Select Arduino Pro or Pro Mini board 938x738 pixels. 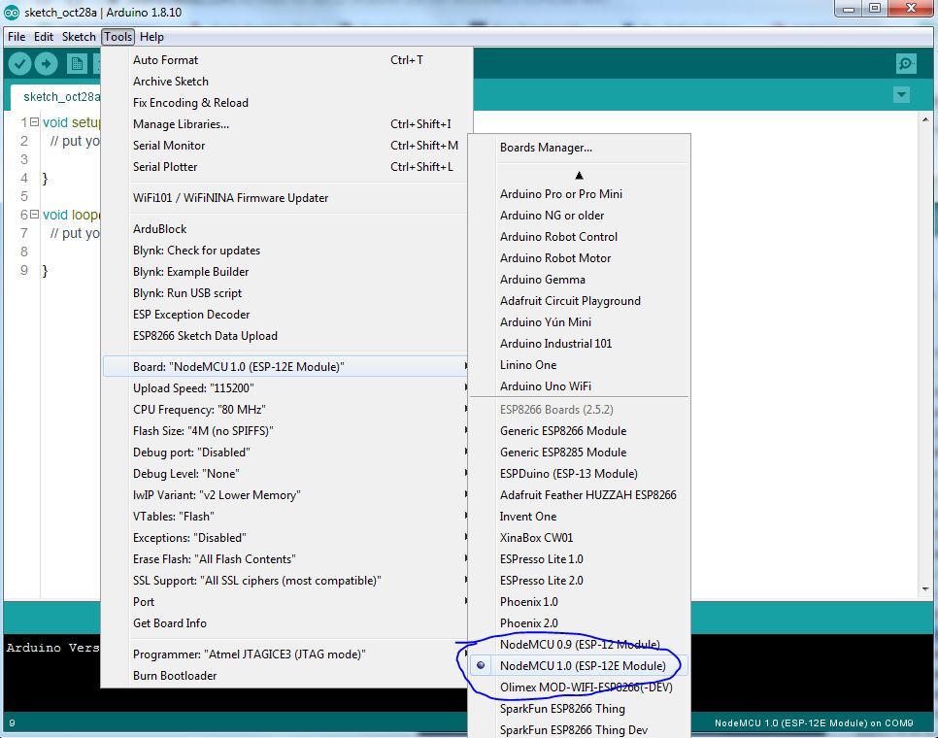pyautogui.click(x=579, y=194)
